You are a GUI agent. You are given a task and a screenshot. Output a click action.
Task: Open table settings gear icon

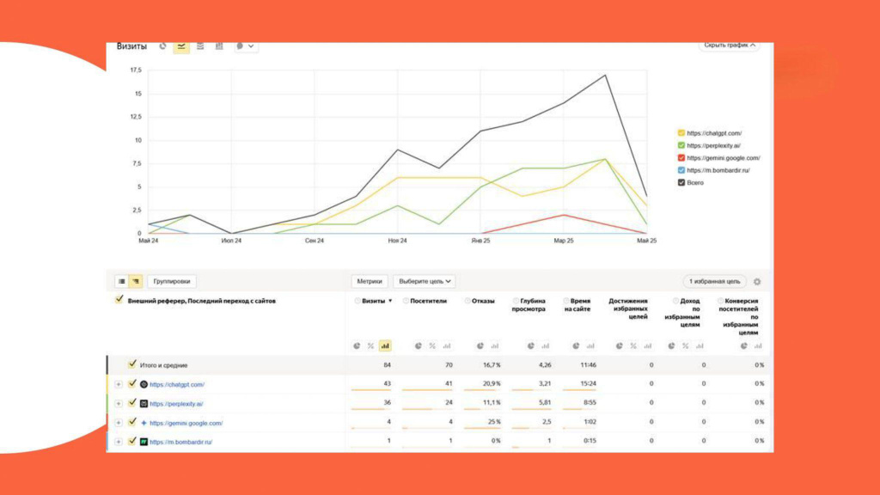757,281
